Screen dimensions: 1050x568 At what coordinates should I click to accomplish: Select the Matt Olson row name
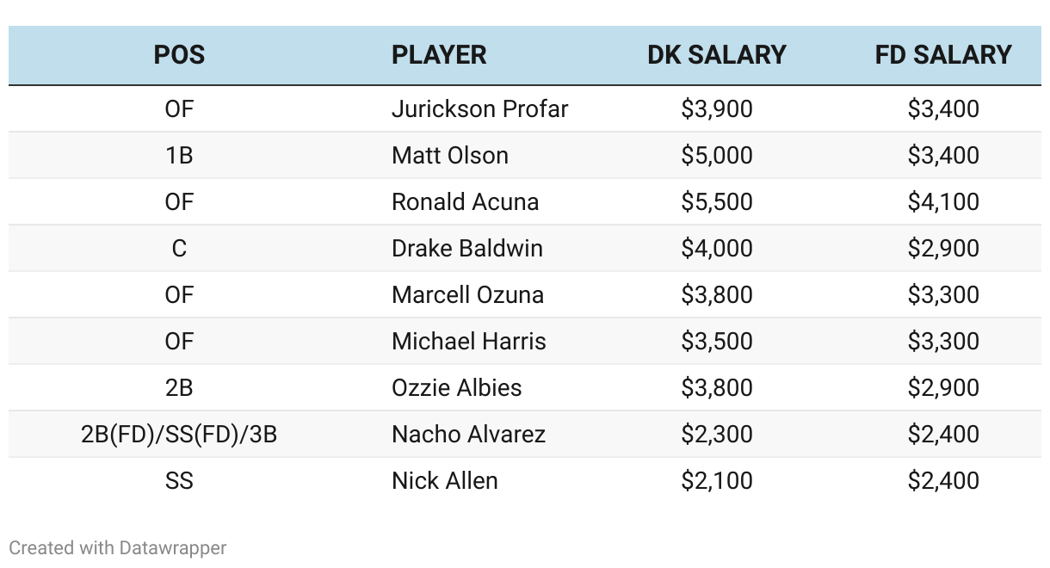(450, 156)
